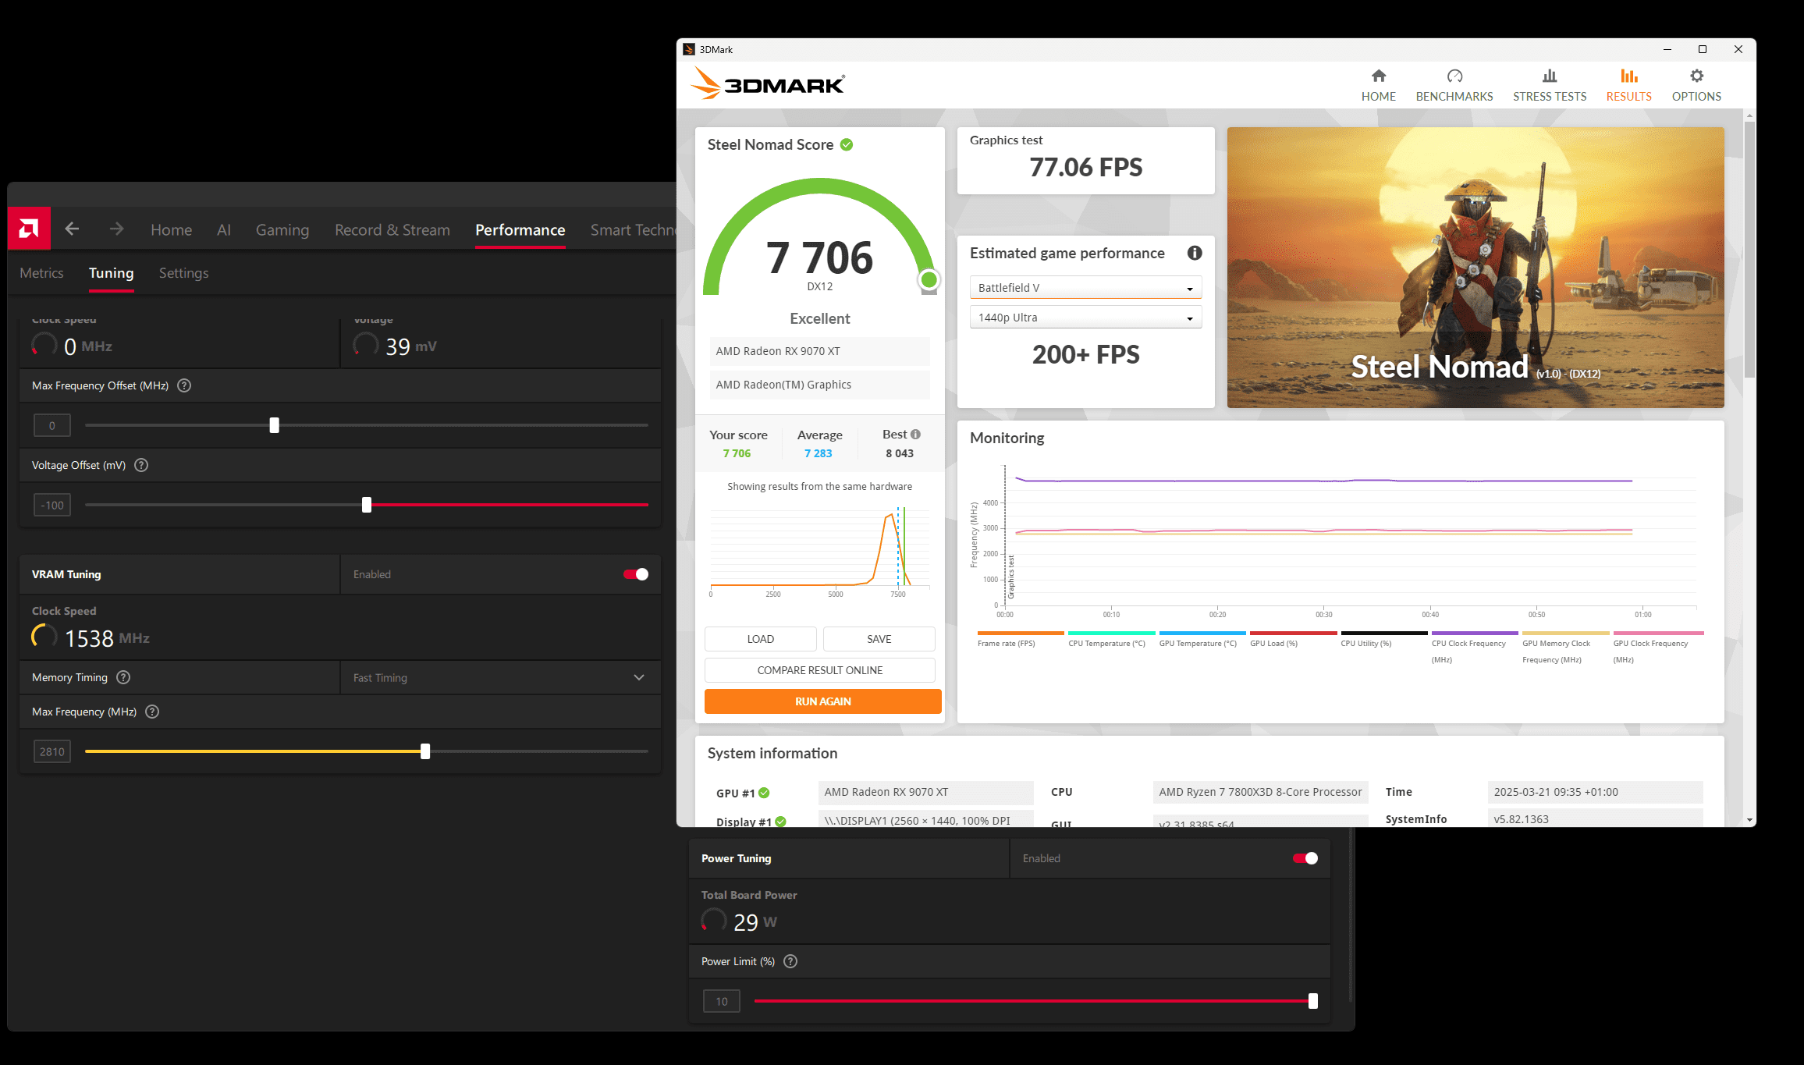Viewport: 1804px width, 1065px height.
Task: Click the CPU Clock Frequency legend item
Action: click(x=1475, y=648)
